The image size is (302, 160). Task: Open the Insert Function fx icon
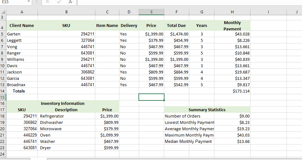(70, 2)
